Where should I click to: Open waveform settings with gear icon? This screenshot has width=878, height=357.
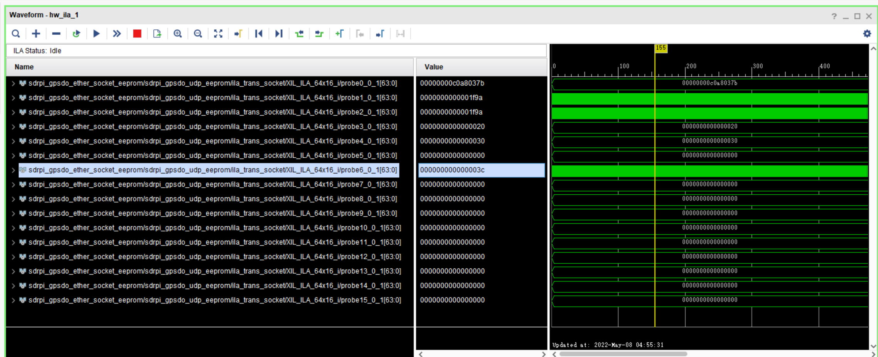point(866,34)
